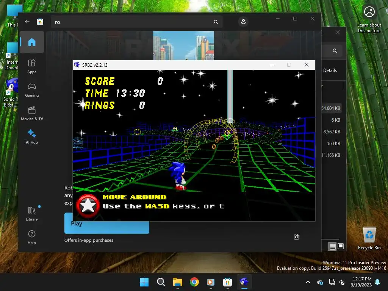The image size is (388, 291).
Task: Open Google Chrome from the taskbar
Action: pyautogui.click(x=194, y=282)
